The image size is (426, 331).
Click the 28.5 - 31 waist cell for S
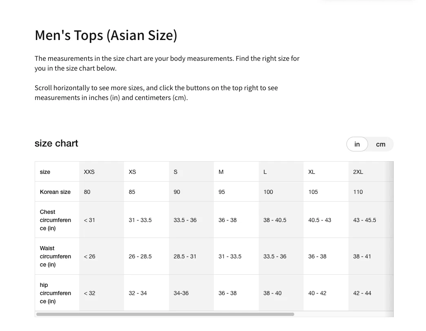pyautogui.click(x=185, y=256)
